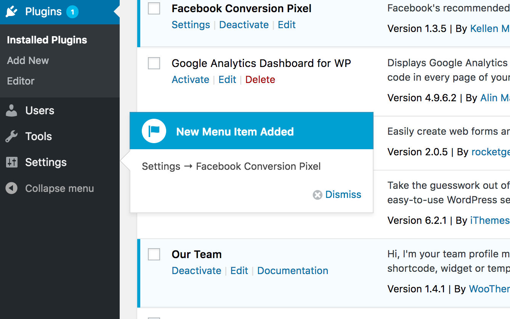Activate Google Analytics Dashboard for WP
510x319 pixels.
tap(190, 80)
